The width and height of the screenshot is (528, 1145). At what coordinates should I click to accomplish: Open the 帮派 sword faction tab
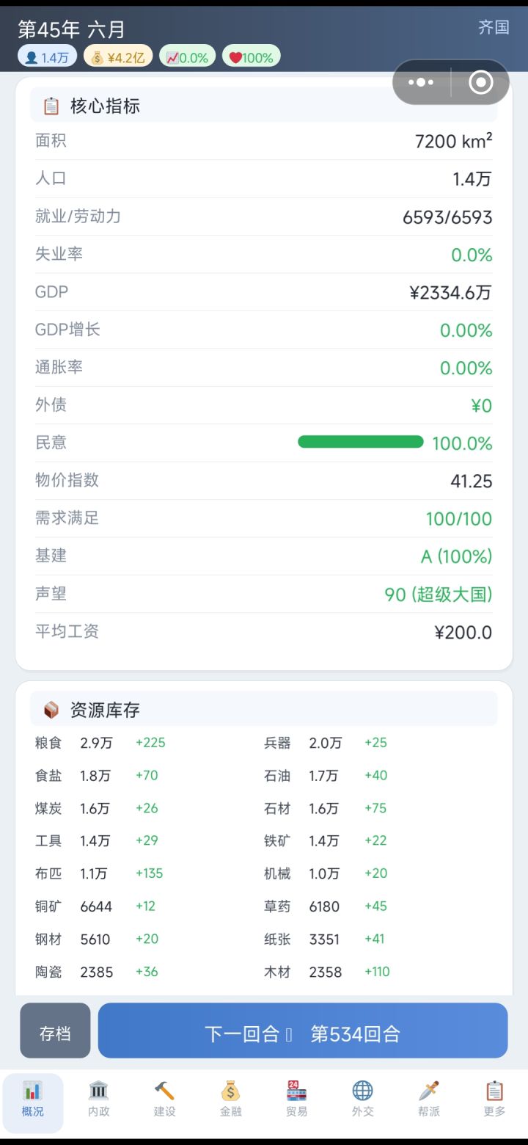(429, 1099)
